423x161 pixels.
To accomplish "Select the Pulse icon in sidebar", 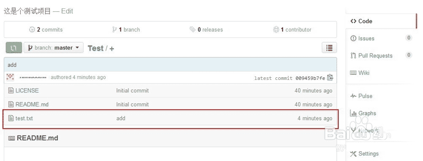I will 353,96.
